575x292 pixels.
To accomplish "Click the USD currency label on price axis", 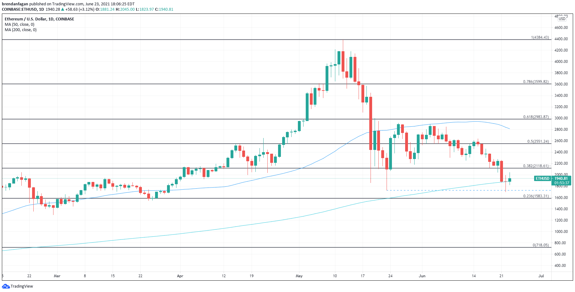I will pyautogui.click(x=562, y=19).
